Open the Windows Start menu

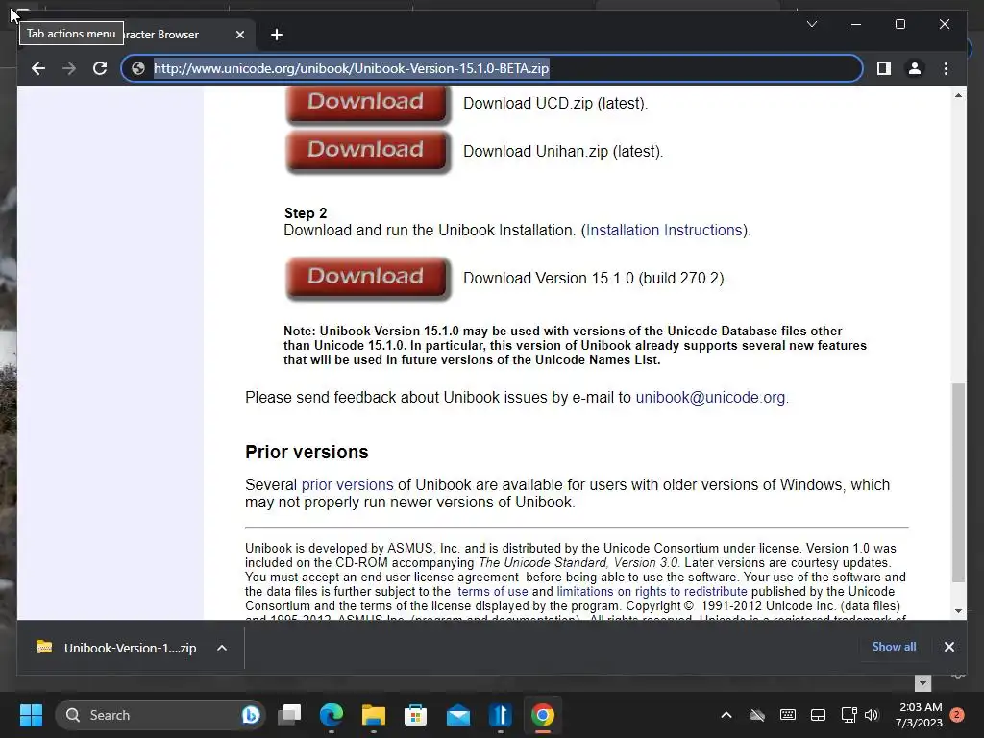[x=31, y=715]
